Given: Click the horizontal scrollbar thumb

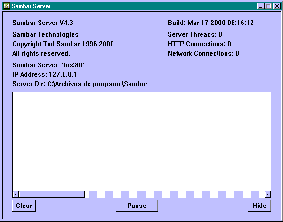Looking at the screenshot, I should (x=52, y=194).
